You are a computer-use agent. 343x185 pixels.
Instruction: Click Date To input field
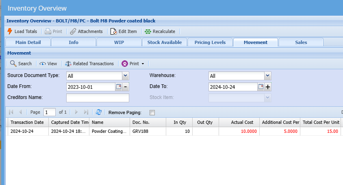tap(233, 87)
